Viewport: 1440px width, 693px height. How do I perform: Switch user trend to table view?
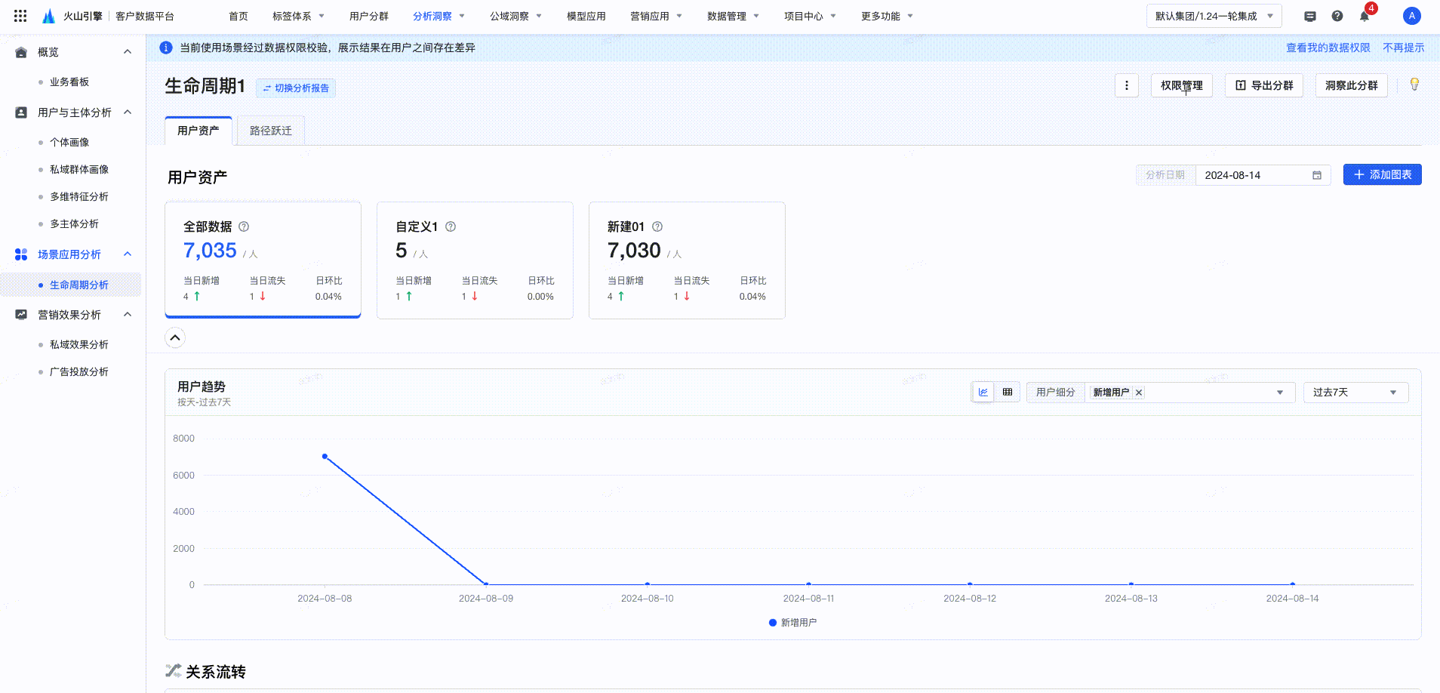pyautogui.click(x=1008, y=393)
